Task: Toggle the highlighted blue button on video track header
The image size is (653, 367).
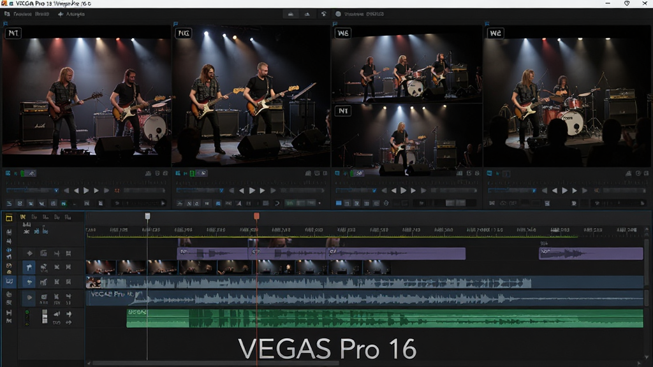Action: [x=29, y=267]
